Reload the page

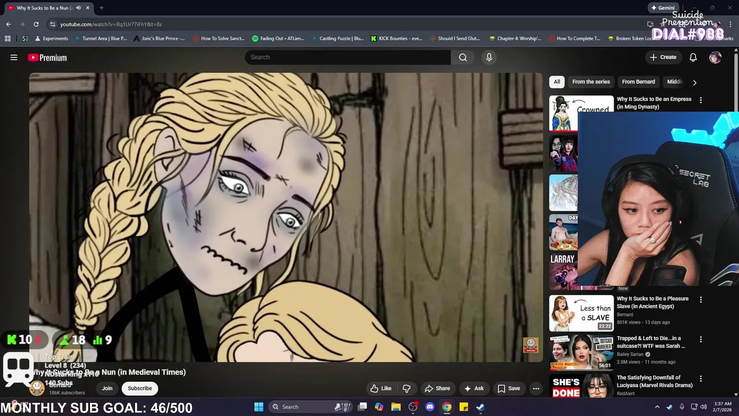36,24
